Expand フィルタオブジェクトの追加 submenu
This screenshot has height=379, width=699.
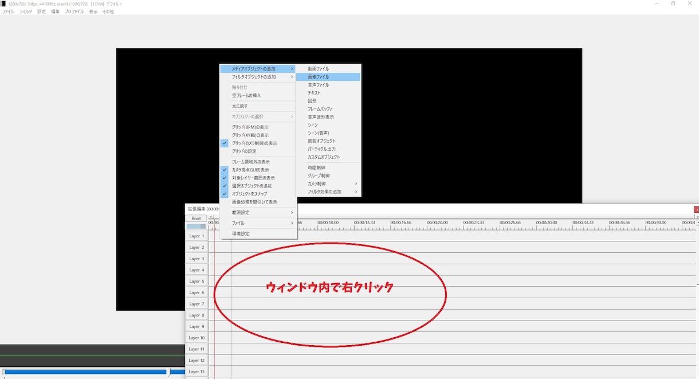tap(258, 77)
